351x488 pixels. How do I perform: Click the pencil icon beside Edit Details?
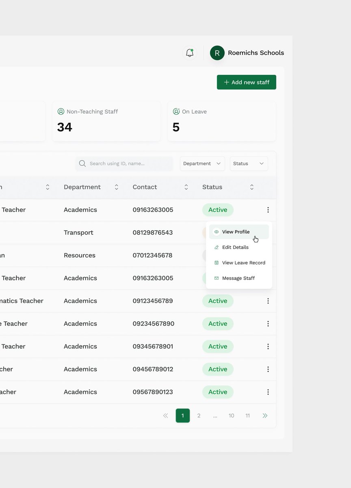coord(217,247)
